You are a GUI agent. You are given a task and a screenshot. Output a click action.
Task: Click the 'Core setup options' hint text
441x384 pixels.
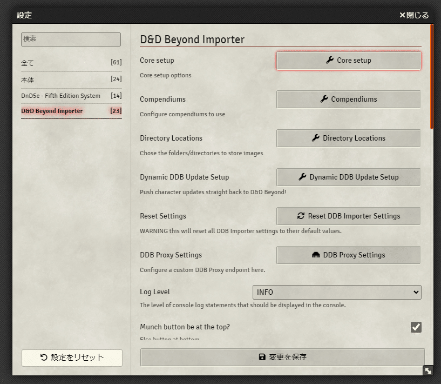(165, 75)
